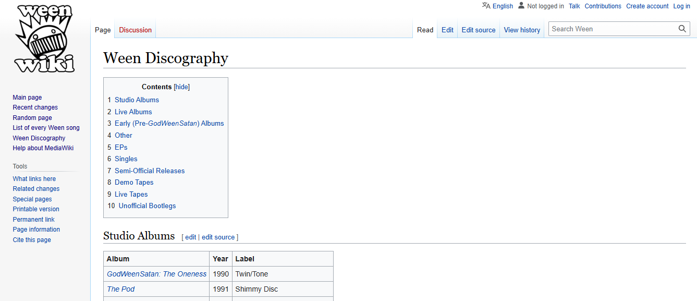Image resolution: width=697 pixels, height=301 pixels.
Task: Click the Log in link
Action: pos(682,6)
